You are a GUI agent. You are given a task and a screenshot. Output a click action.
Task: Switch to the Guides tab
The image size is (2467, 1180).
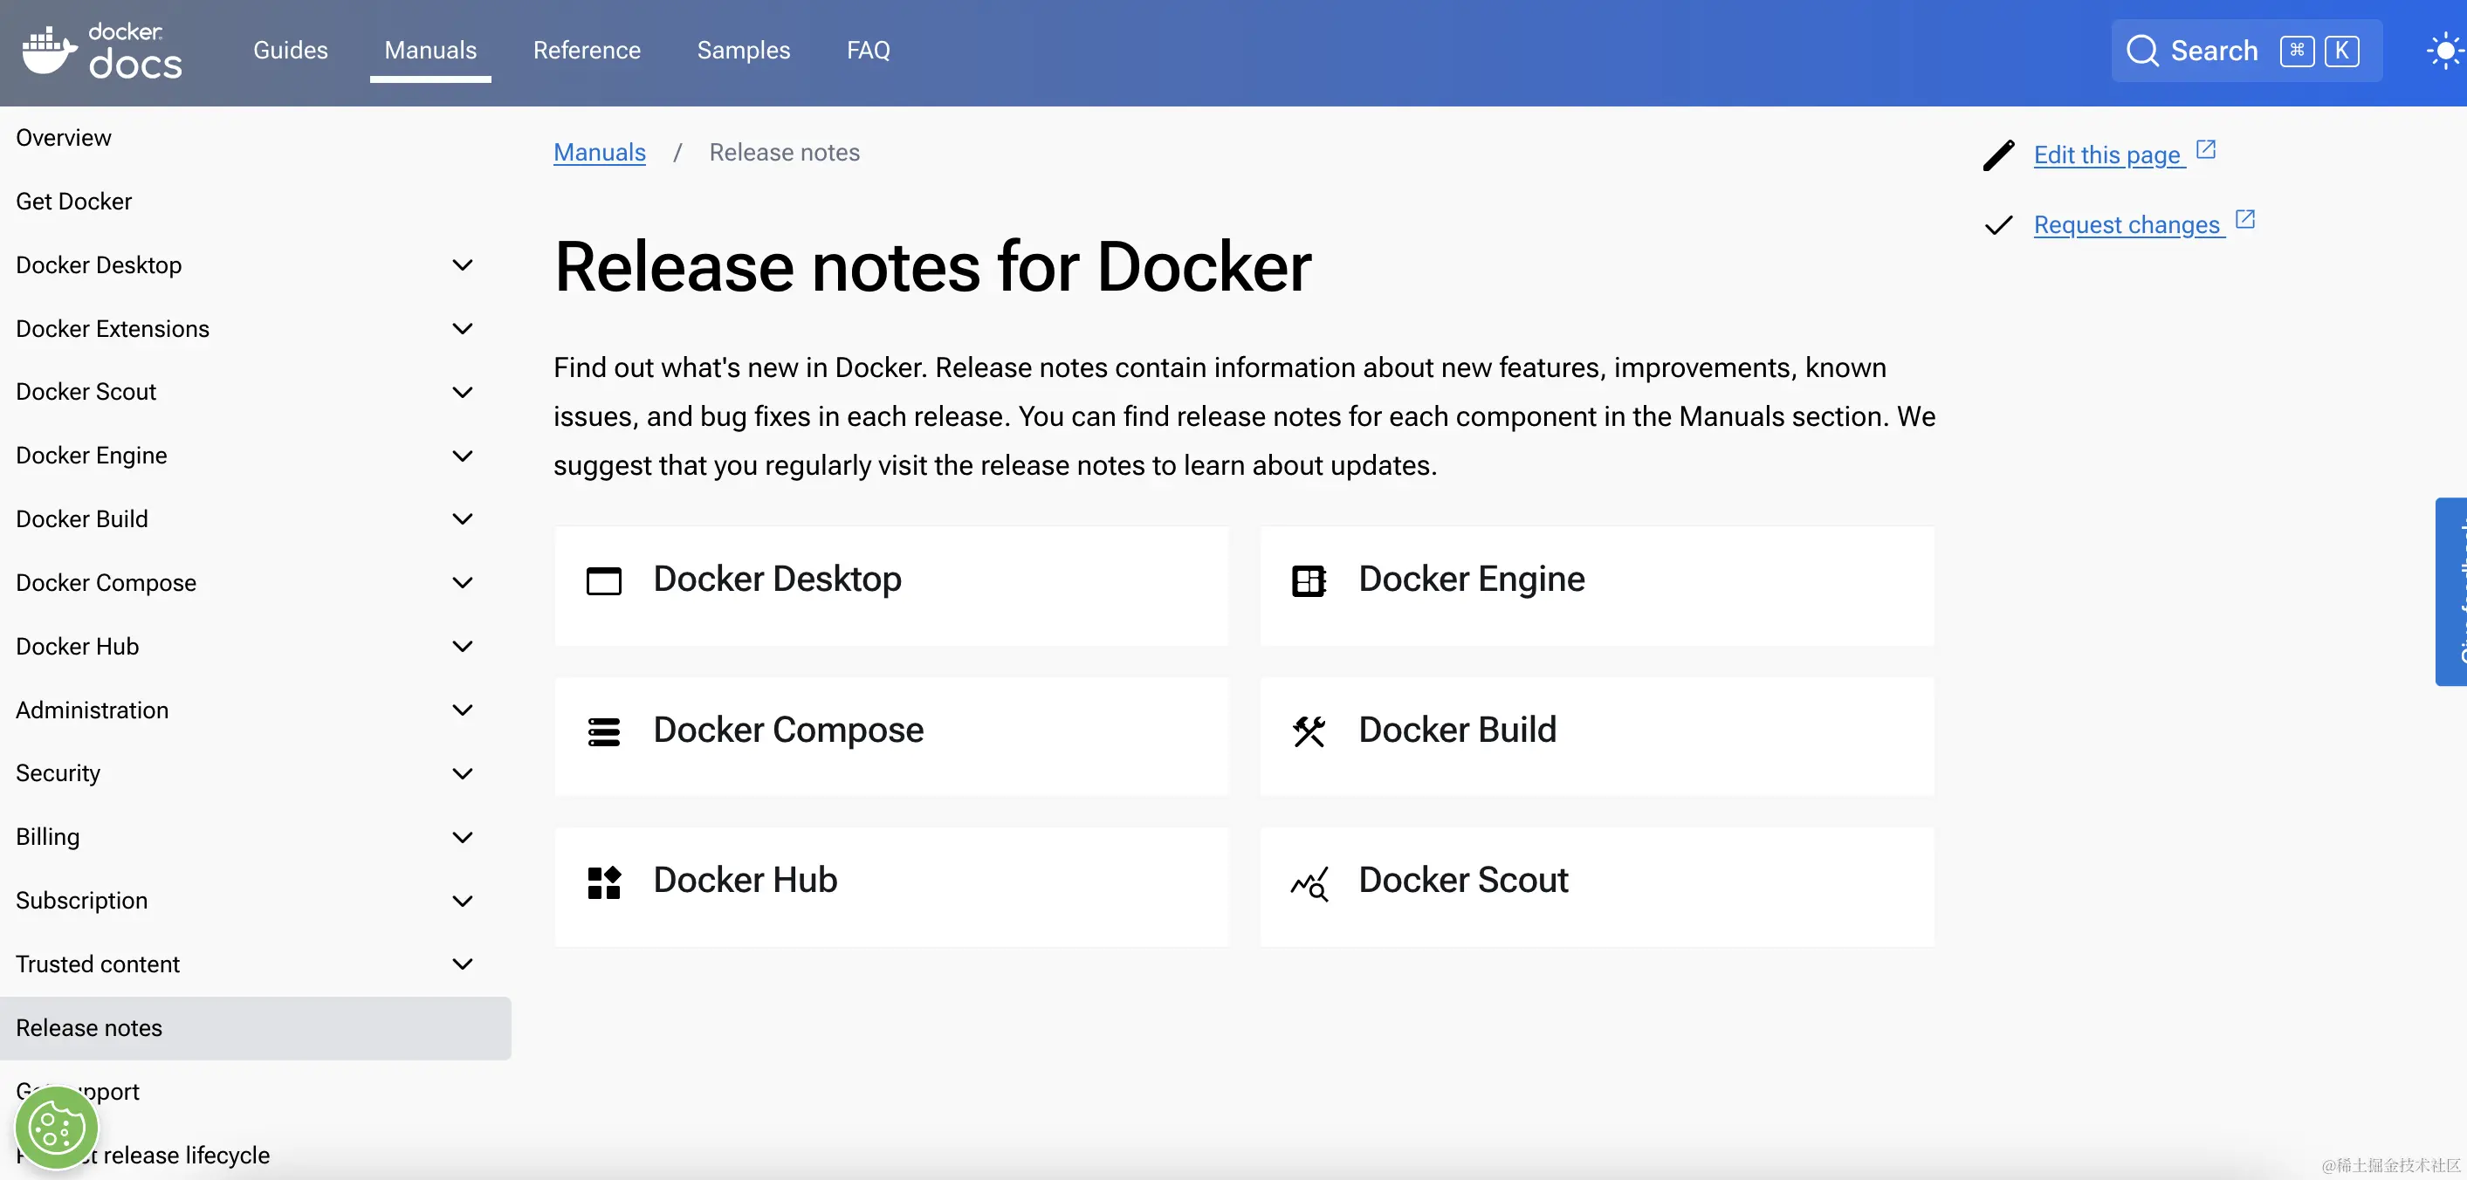[290, 50]
